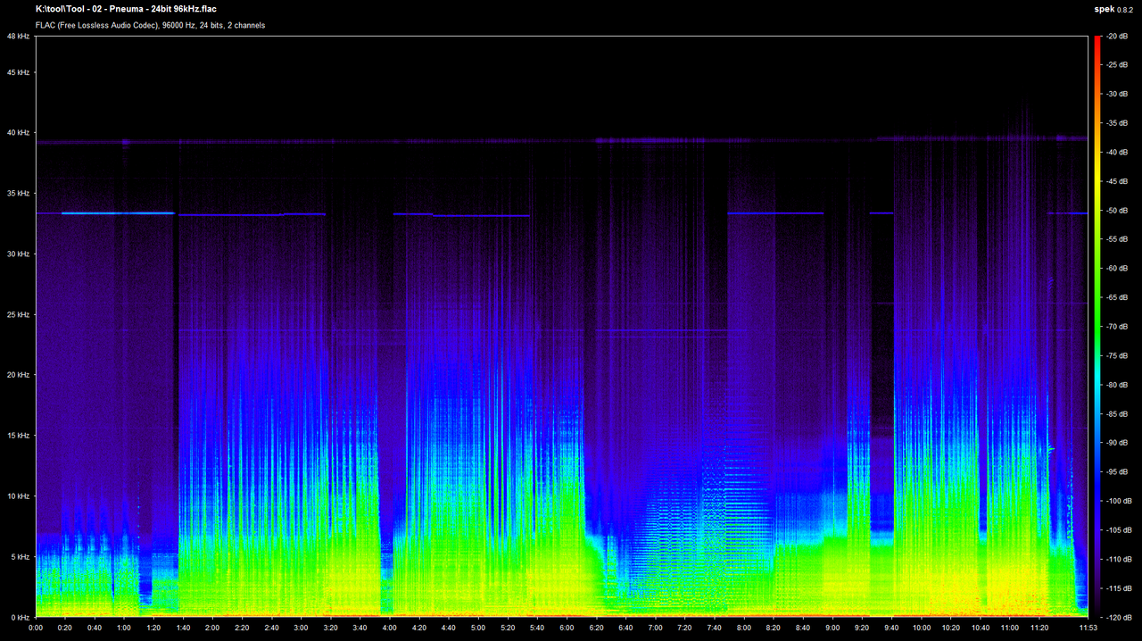The image size is (1142, 641).
Task: Click the 6:00 time axis label
Action: [567, 628]
